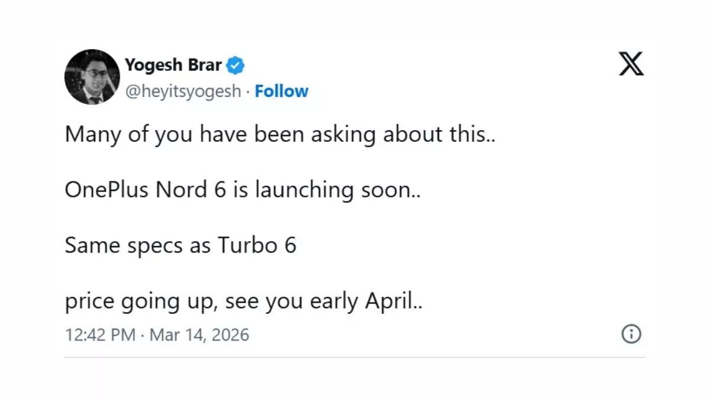Click the Mar 14, 2026 date
The width and height of the screenshot is (710, 399).
click(x=199, y=335)
